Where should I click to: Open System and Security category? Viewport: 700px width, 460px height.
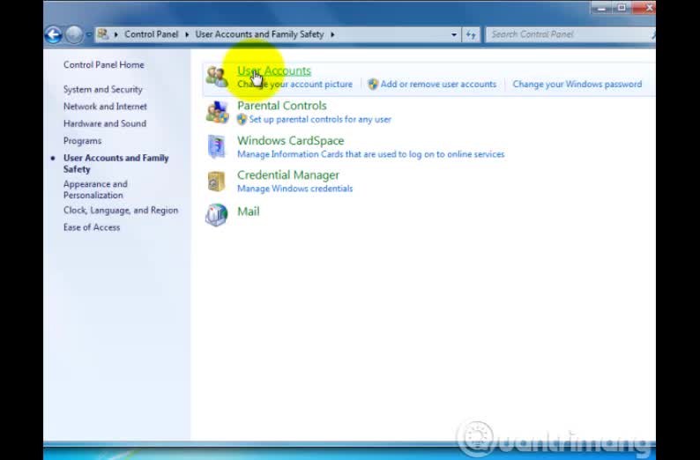[102, 89]
